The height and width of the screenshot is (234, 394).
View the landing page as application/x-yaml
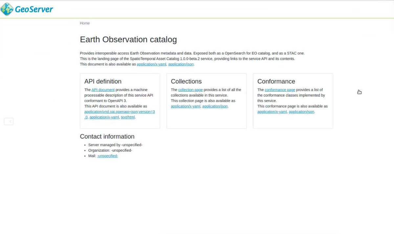point(151,64)
